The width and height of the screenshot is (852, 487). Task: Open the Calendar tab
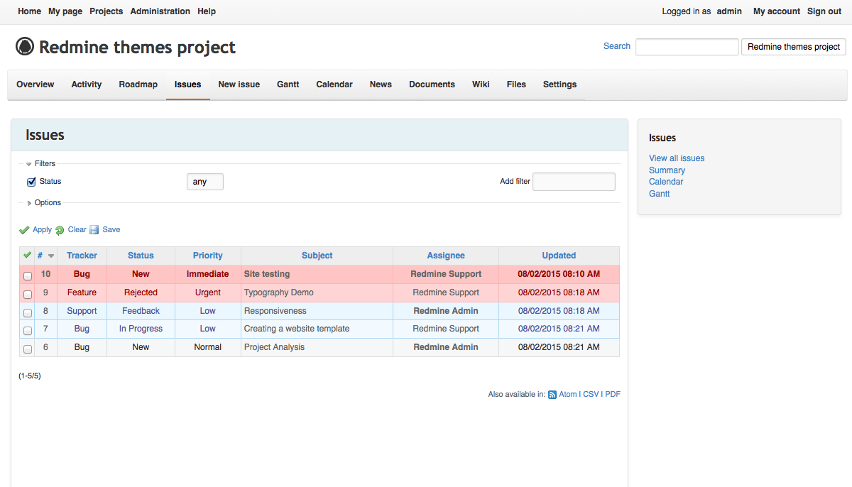coord(334,84)
